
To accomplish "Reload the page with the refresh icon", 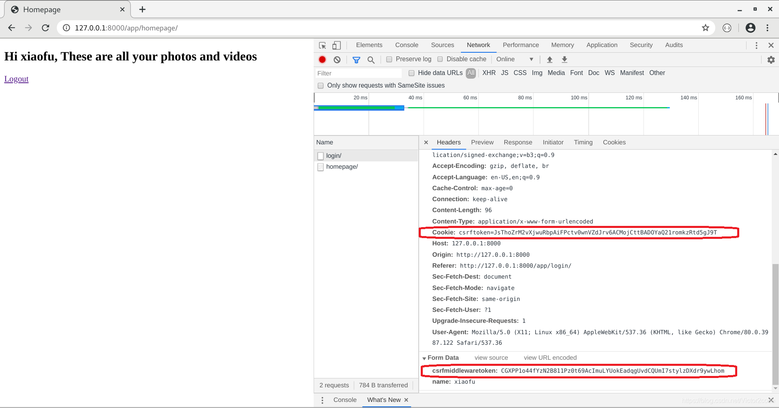I will [45, 28].
